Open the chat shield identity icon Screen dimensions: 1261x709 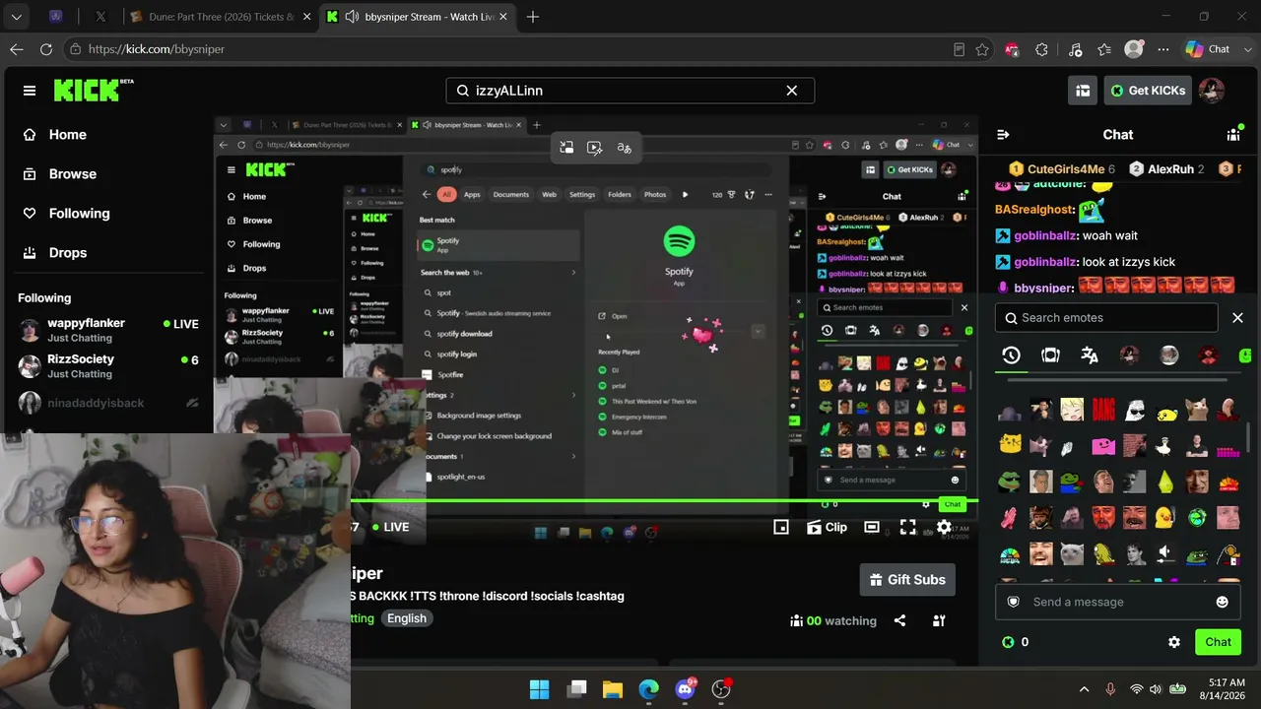1013,602
